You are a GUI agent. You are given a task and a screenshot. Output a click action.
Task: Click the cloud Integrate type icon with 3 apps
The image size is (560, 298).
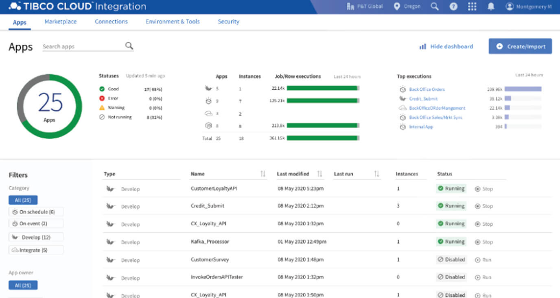click(x=208, y=114)
